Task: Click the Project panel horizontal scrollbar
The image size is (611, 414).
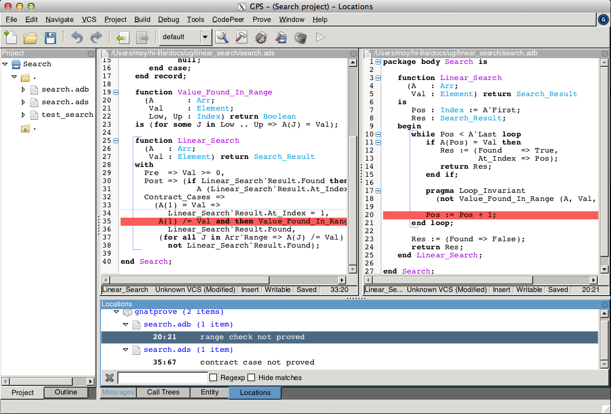Action: 48,381
